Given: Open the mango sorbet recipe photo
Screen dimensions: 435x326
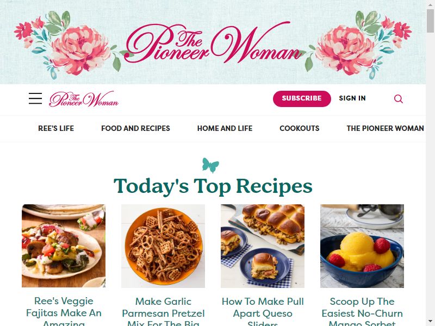Looking at the screenshot, I should [362, 246].
